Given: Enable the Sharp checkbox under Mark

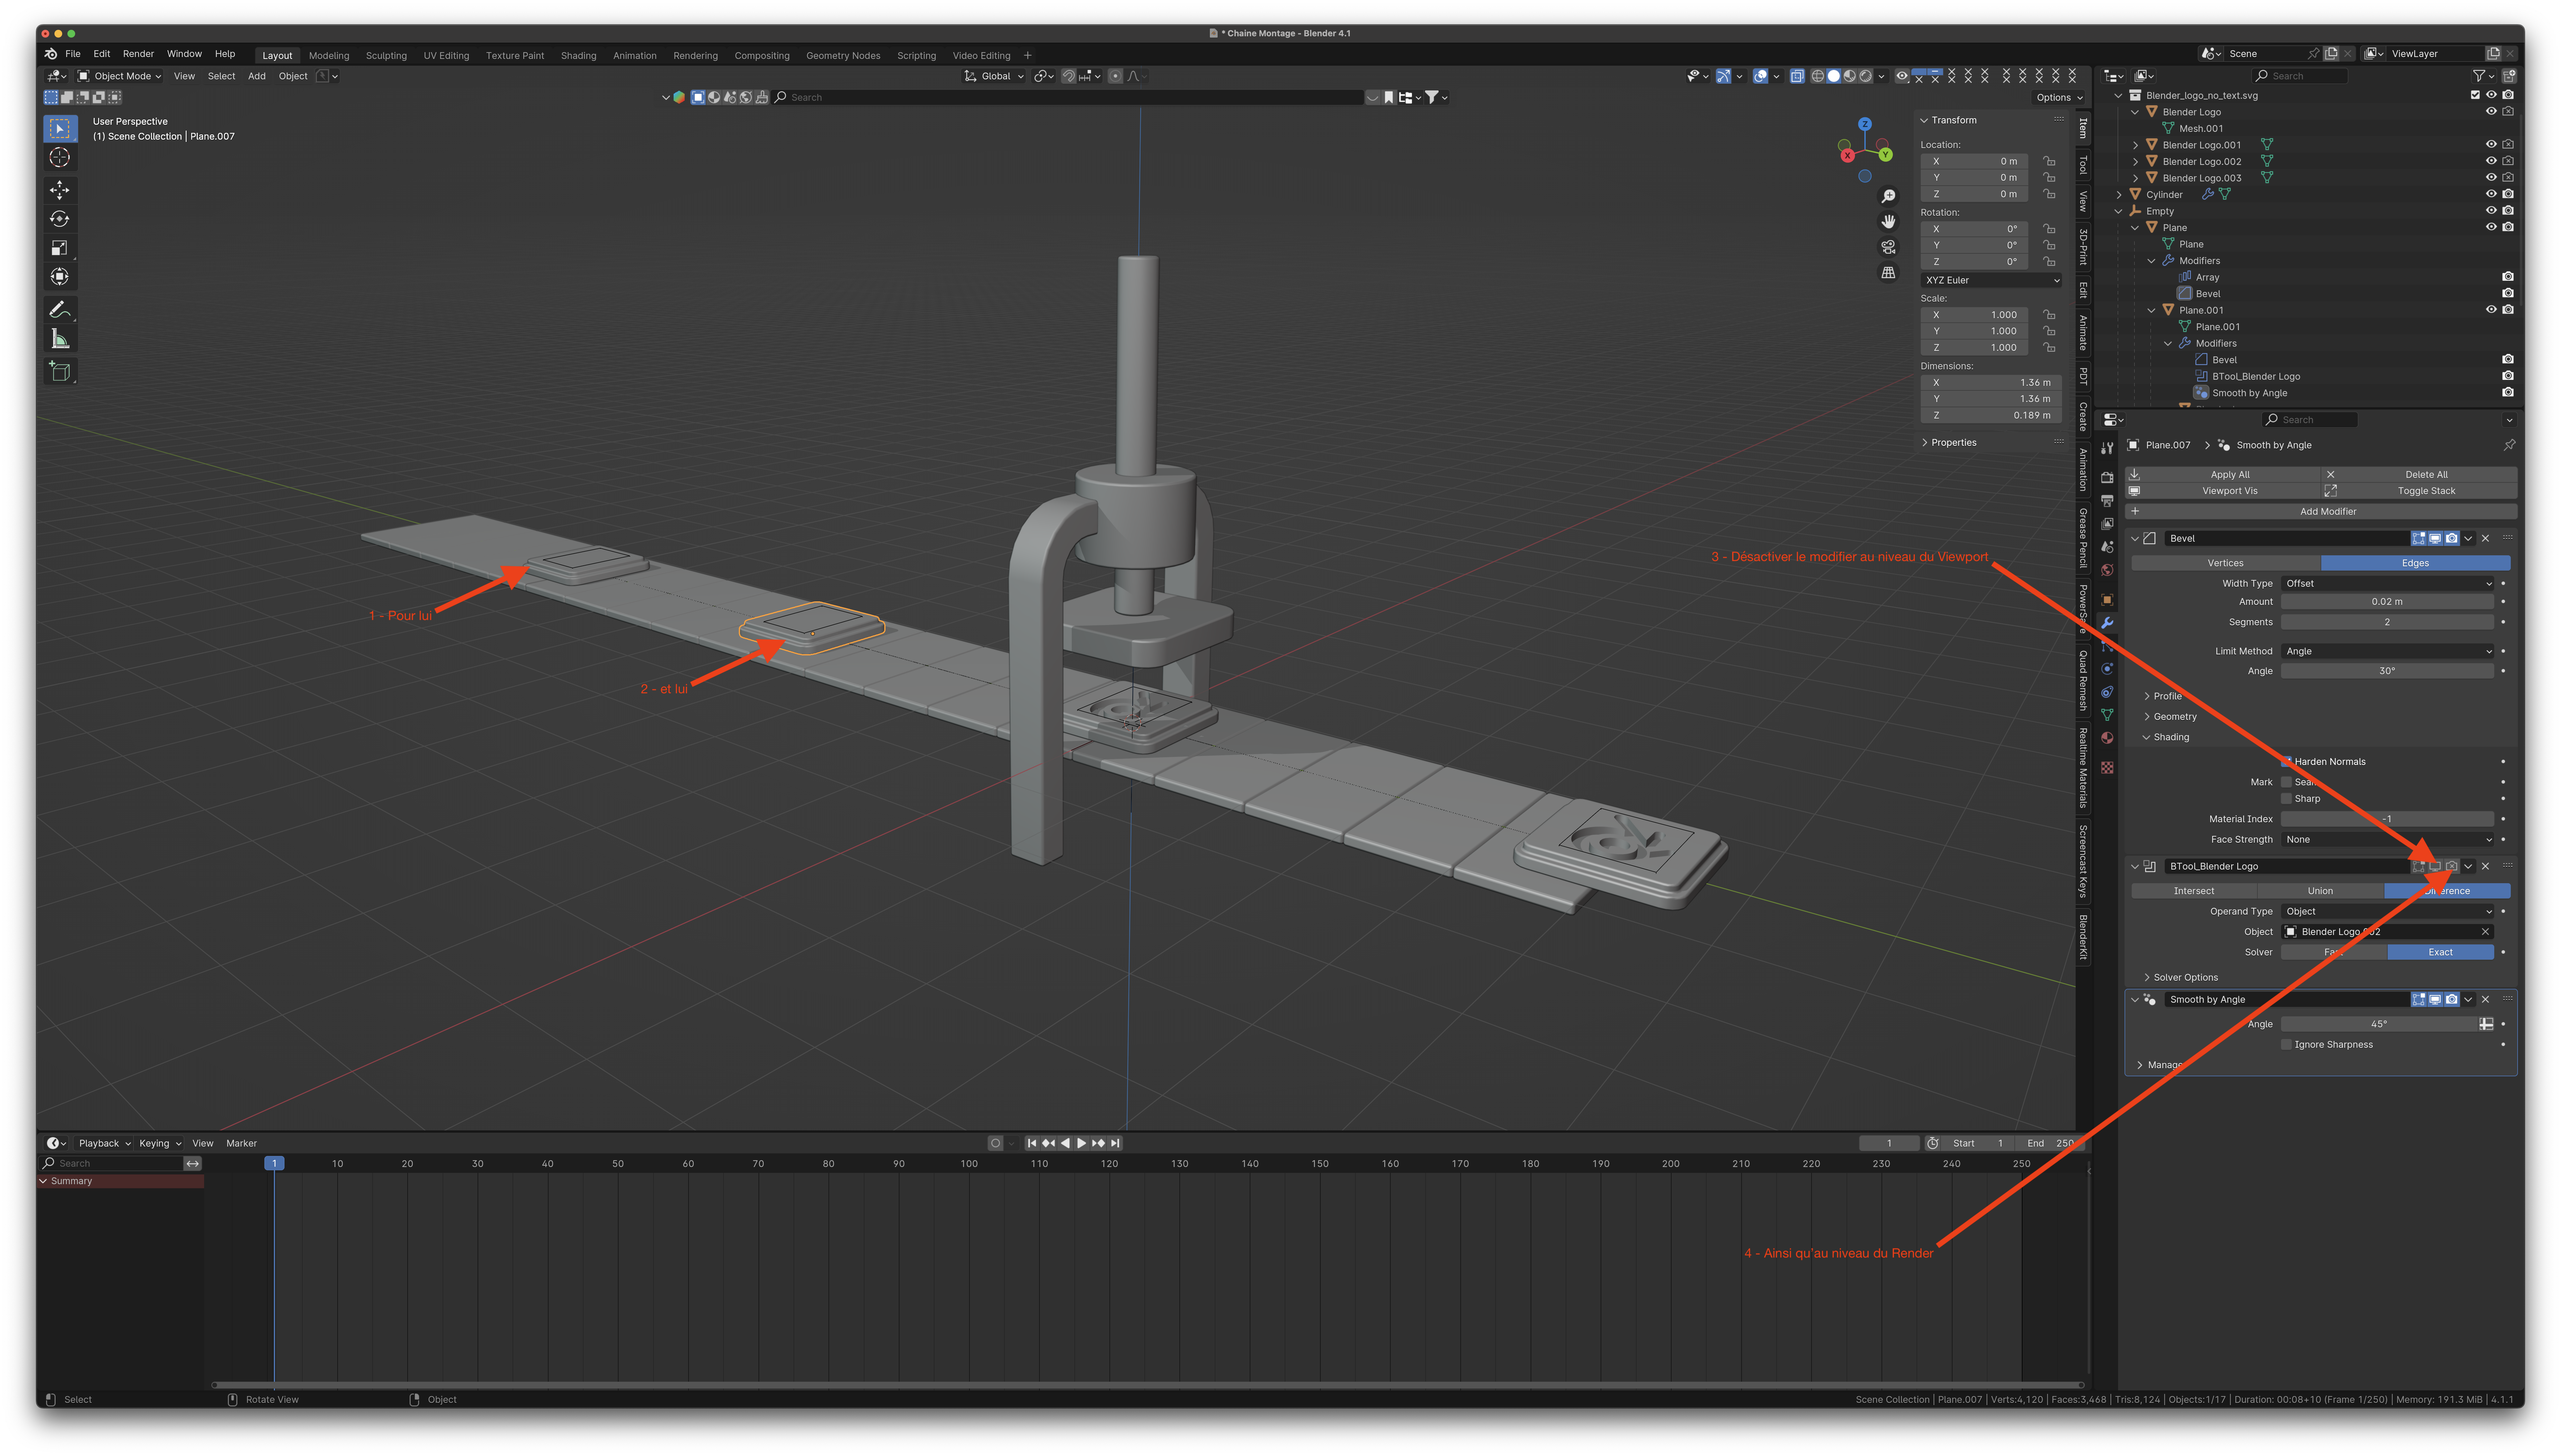Looking at the screenshot, I should (x=2286, y=799).
